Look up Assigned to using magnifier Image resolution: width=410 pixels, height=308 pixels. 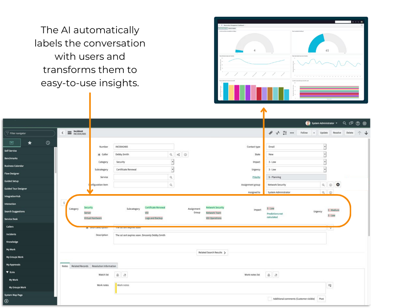pyautogui.click(x=324, y=192)
